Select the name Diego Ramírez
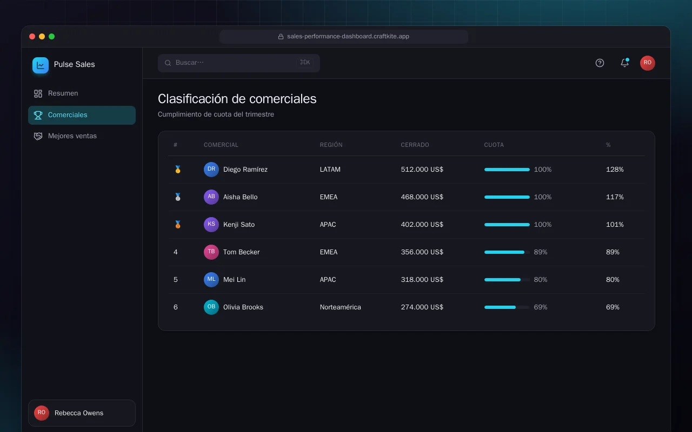The width and height of the screenshot is (692, 432). [x=245, y=170]
